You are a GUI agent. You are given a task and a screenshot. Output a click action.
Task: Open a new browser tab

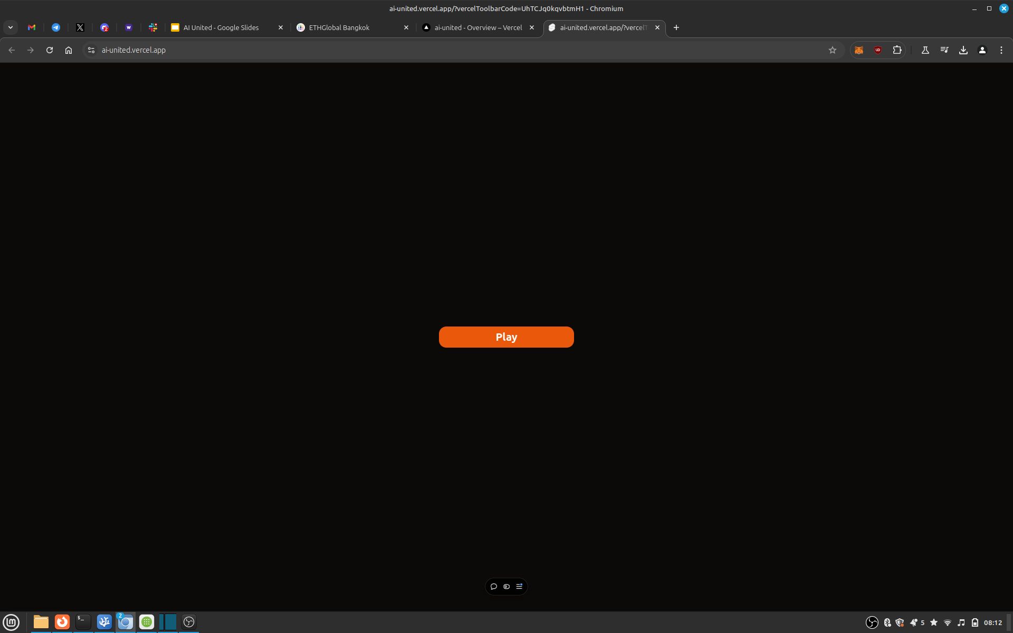[676, 27]
